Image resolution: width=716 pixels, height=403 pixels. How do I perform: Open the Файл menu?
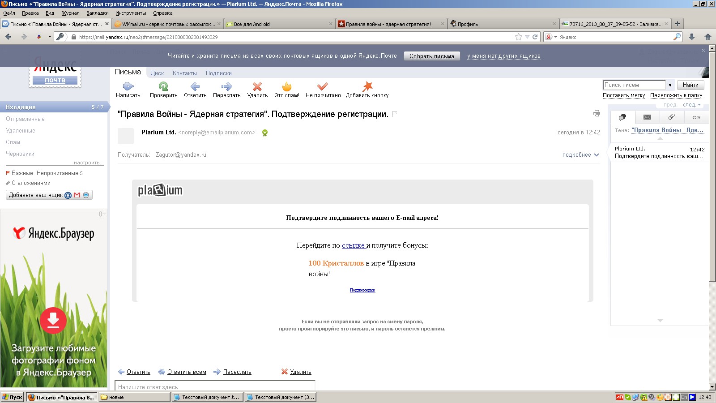click(9, 13)
